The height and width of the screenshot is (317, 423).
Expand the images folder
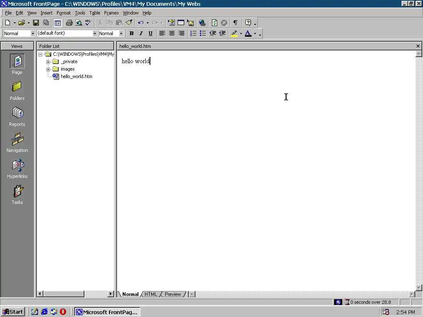48,69
